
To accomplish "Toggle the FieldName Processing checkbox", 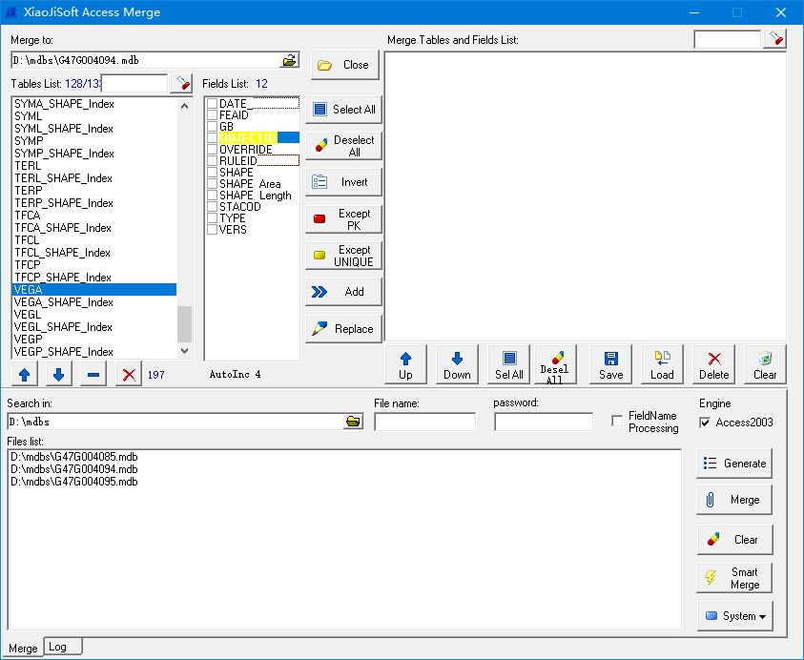I will [x=617, y=421].
